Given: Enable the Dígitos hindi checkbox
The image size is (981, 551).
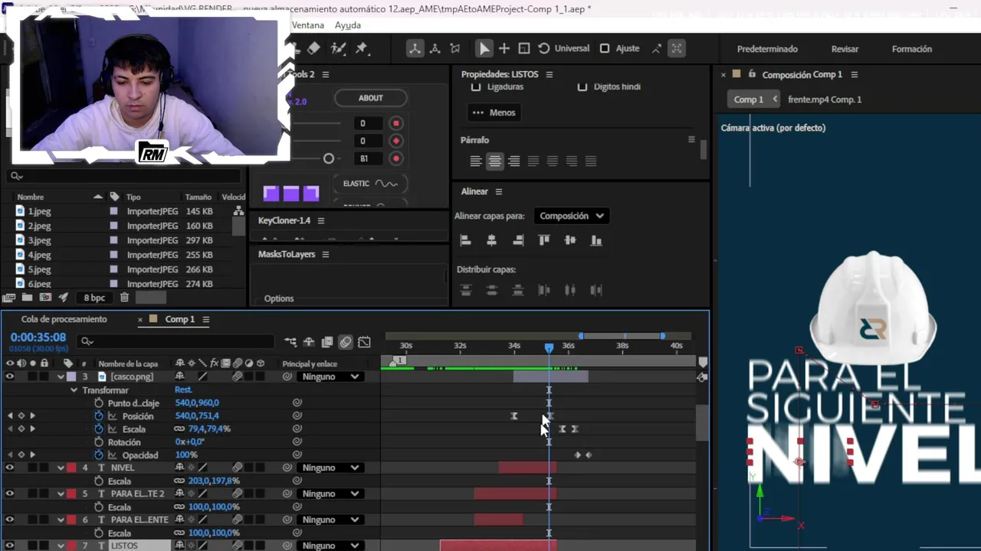Looking at the screenshot, I should coord(582,86).
